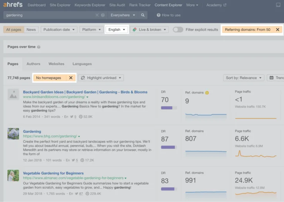Select News filter
The height and width of the screenshot is (202, 284).
click(x=31, y=30)
